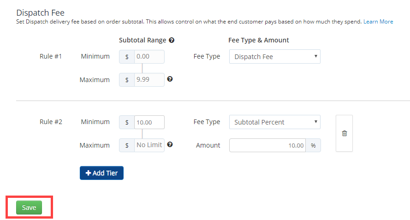Click dollar sign addon of Rule #2 Maximum

tap(127, 145)
